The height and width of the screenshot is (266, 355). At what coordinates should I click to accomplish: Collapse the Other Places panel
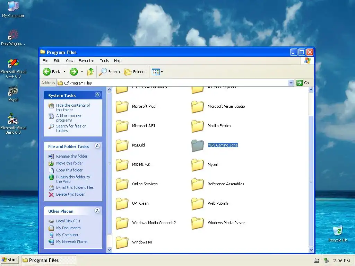point(97,211)
